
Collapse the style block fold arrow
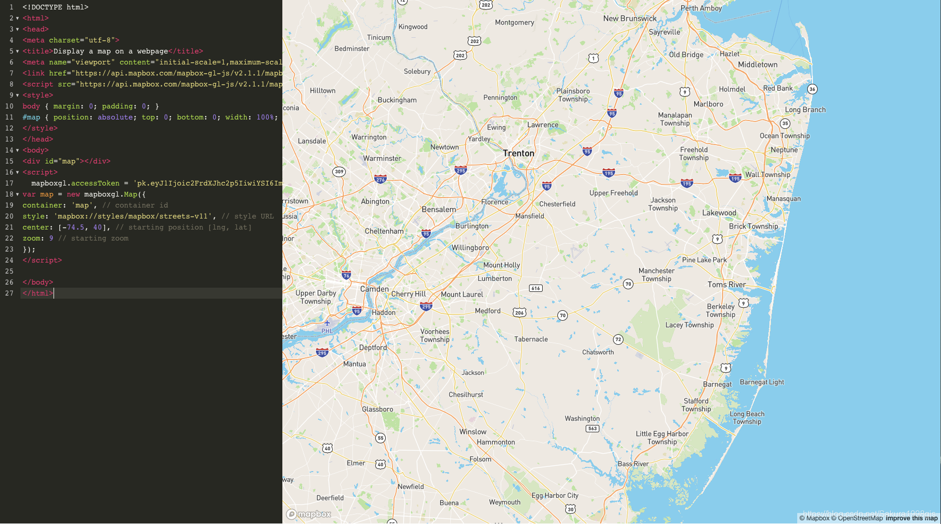coord(17,95)
